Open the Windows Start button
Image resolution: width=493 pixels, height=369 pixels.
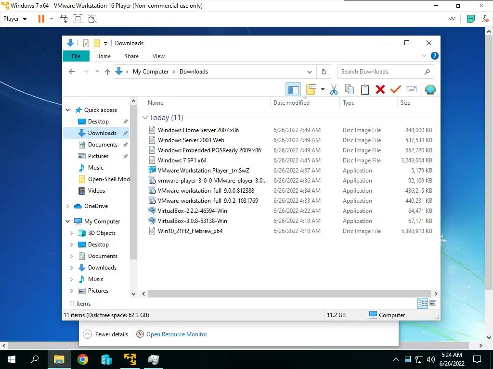point(12,359)
